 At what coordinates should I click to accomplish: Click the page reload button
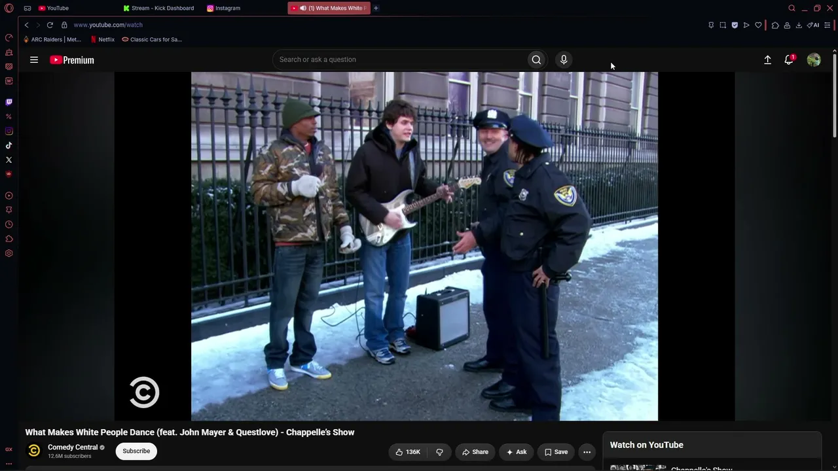coord(50,25)
